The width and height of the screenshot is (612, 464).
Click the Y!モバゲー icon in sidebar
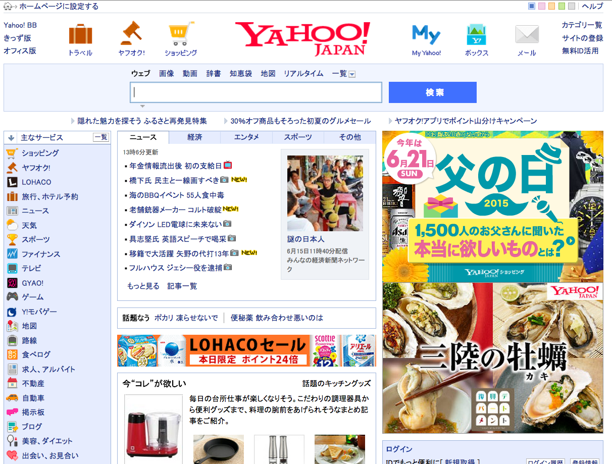pyautogui.click(x=13, y=312)
